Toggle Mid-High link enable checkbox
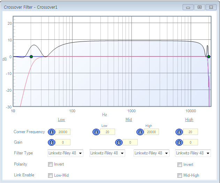The width and height of the screenshot is (220, 183). (x=180, y=175)
